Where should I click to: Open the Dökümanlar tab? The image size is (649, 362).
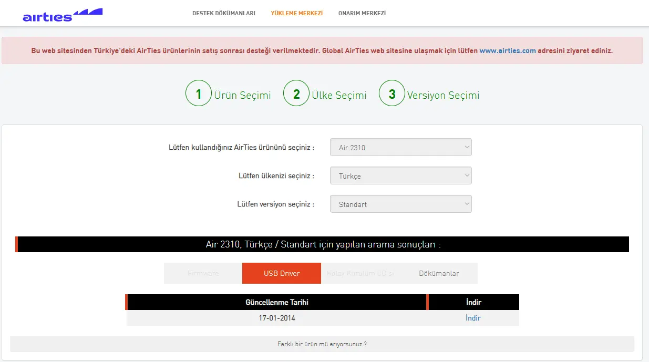pyautogui.click(x=439, y=273)
